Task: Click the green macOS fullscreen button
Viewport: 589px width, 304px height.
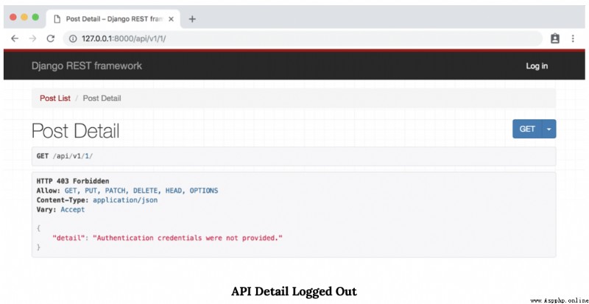Action: tap(35, 17)
